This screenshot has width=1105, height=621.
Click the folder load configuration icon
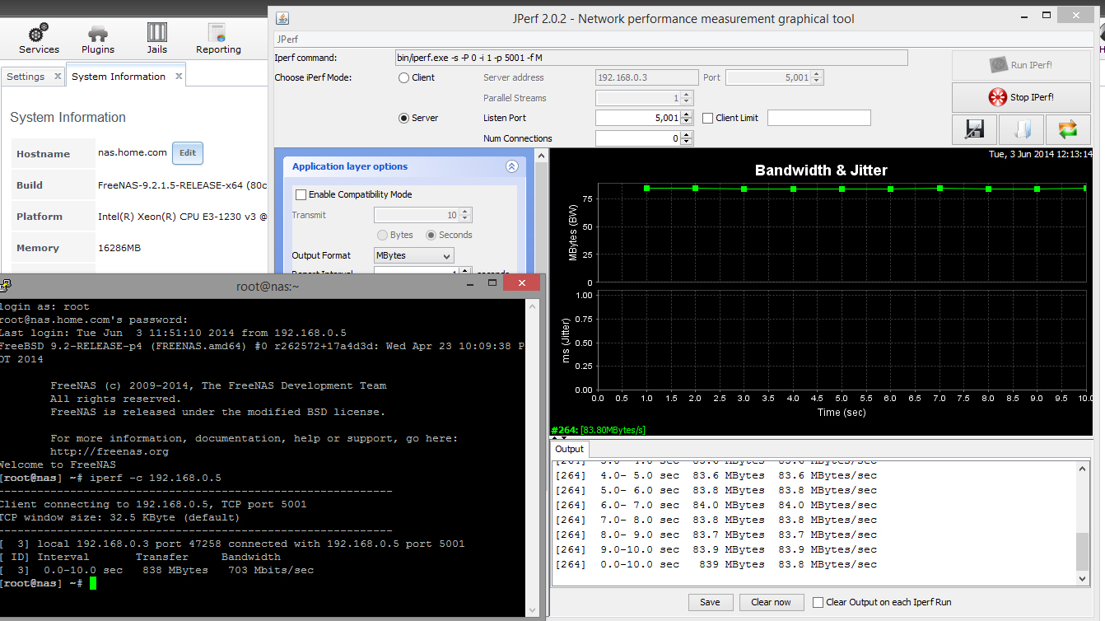tap(1021, 129)
